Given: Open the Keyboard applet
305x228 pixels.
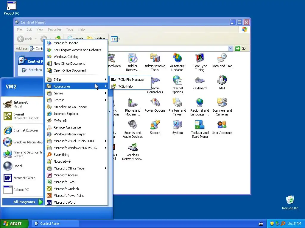Looking at the screenshot, I should [200, 83].
